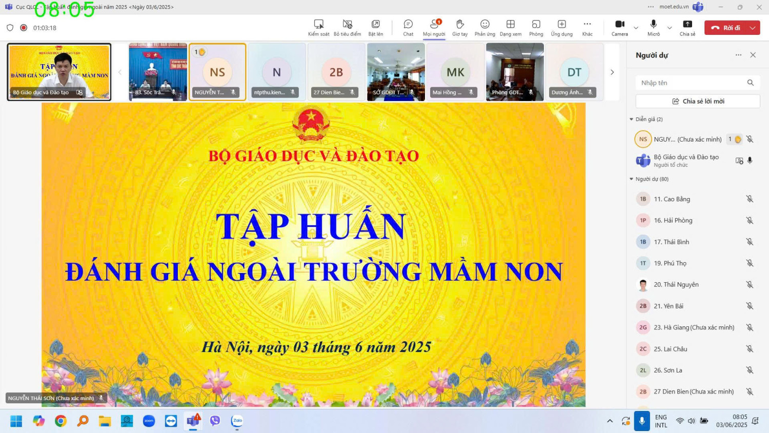The image size is (769, 433).
Task: Open the Khác (More) menu
Action: 587,27
